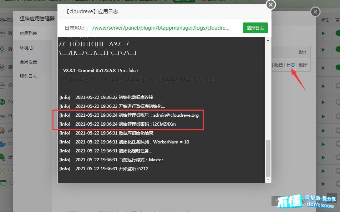Image resolution: width=340 pixels, height=212 pixels.
Task: Click the log scrollbar up arrow
Action: tap(268, 40)
